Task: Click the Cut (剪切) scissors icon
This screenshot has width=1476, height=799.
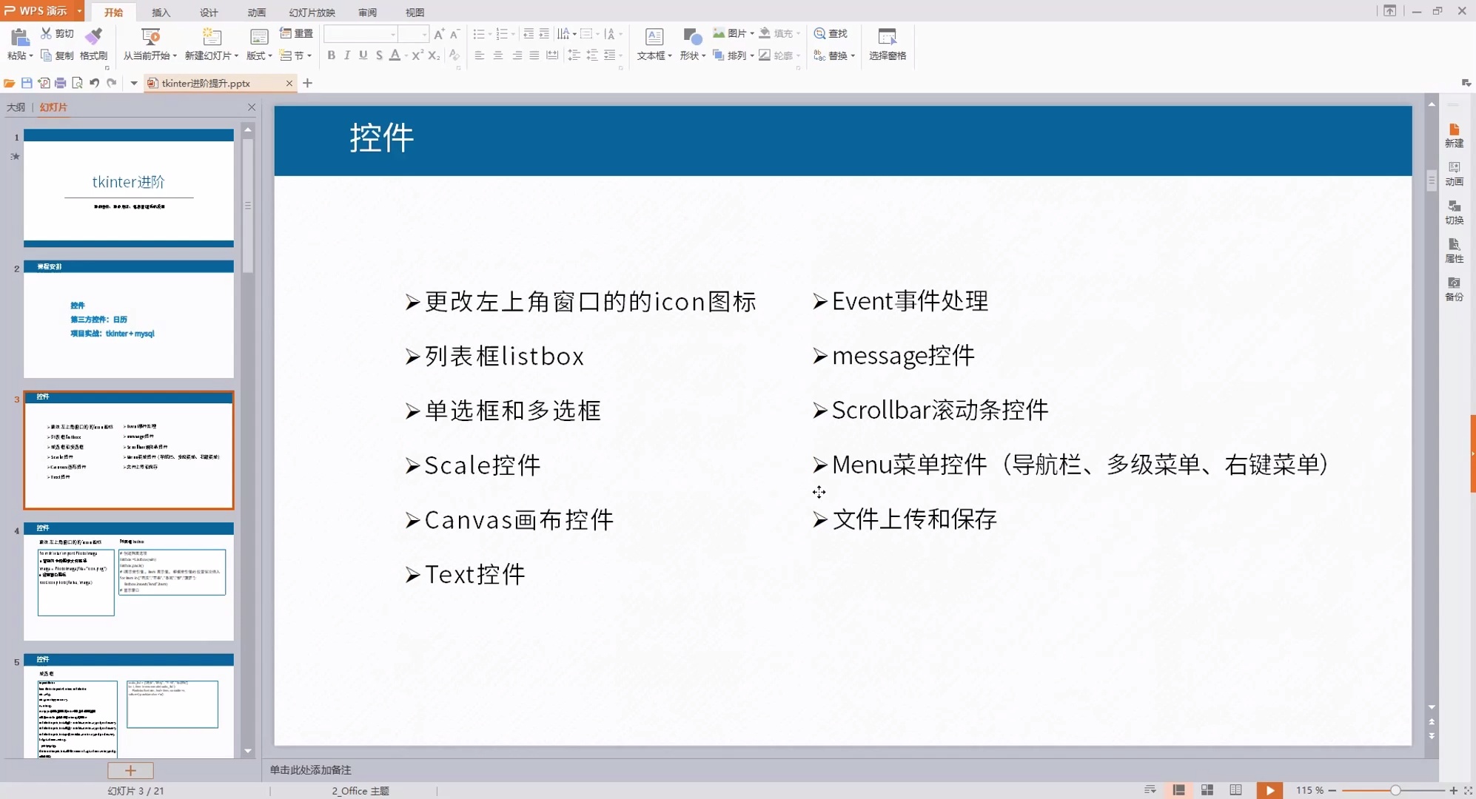Action: click(46, 33)
